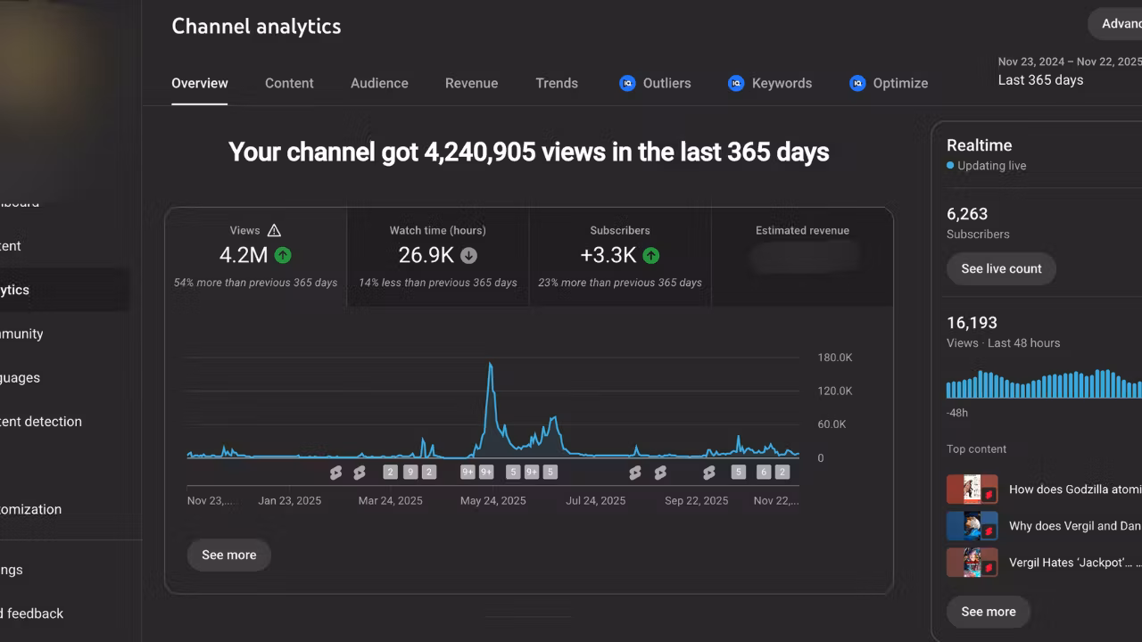The image size is (1142, 642).
Task: Go to the Revenue tab
Action: coord(471,83)
